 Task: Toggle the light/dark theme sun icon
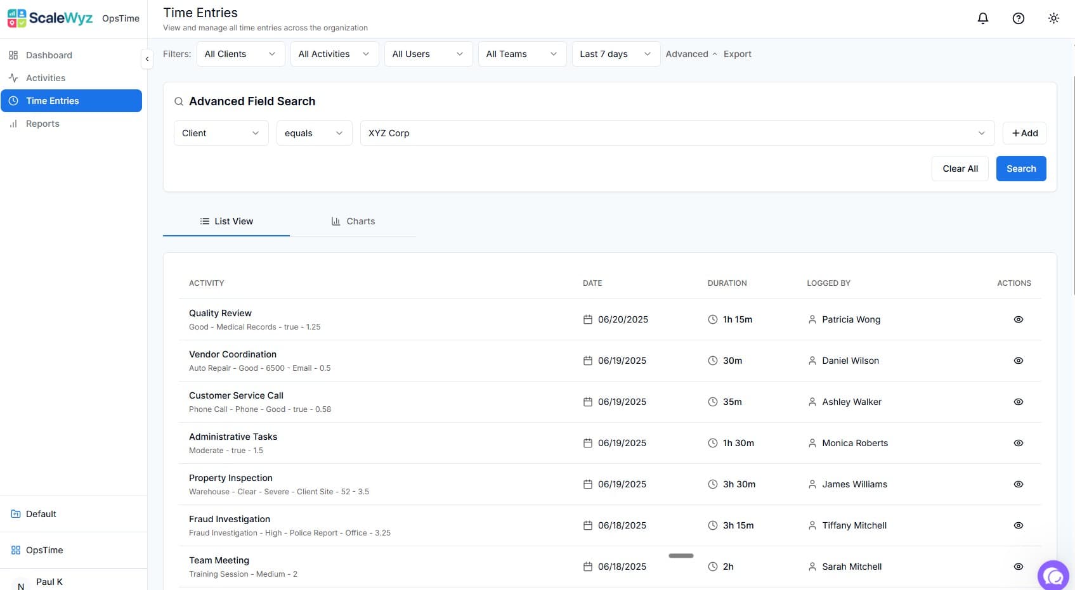1053,18
